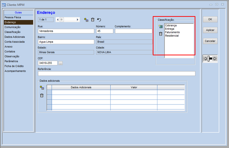Image resolution: width=229 pixels, height=148 pixels.
Task: Maximize the Cliente: MPM window
Action: 217,4
